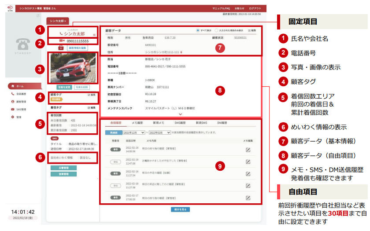Open the 管理 gear settings item
The image size is (370, 231).
[x=18, y=117]
